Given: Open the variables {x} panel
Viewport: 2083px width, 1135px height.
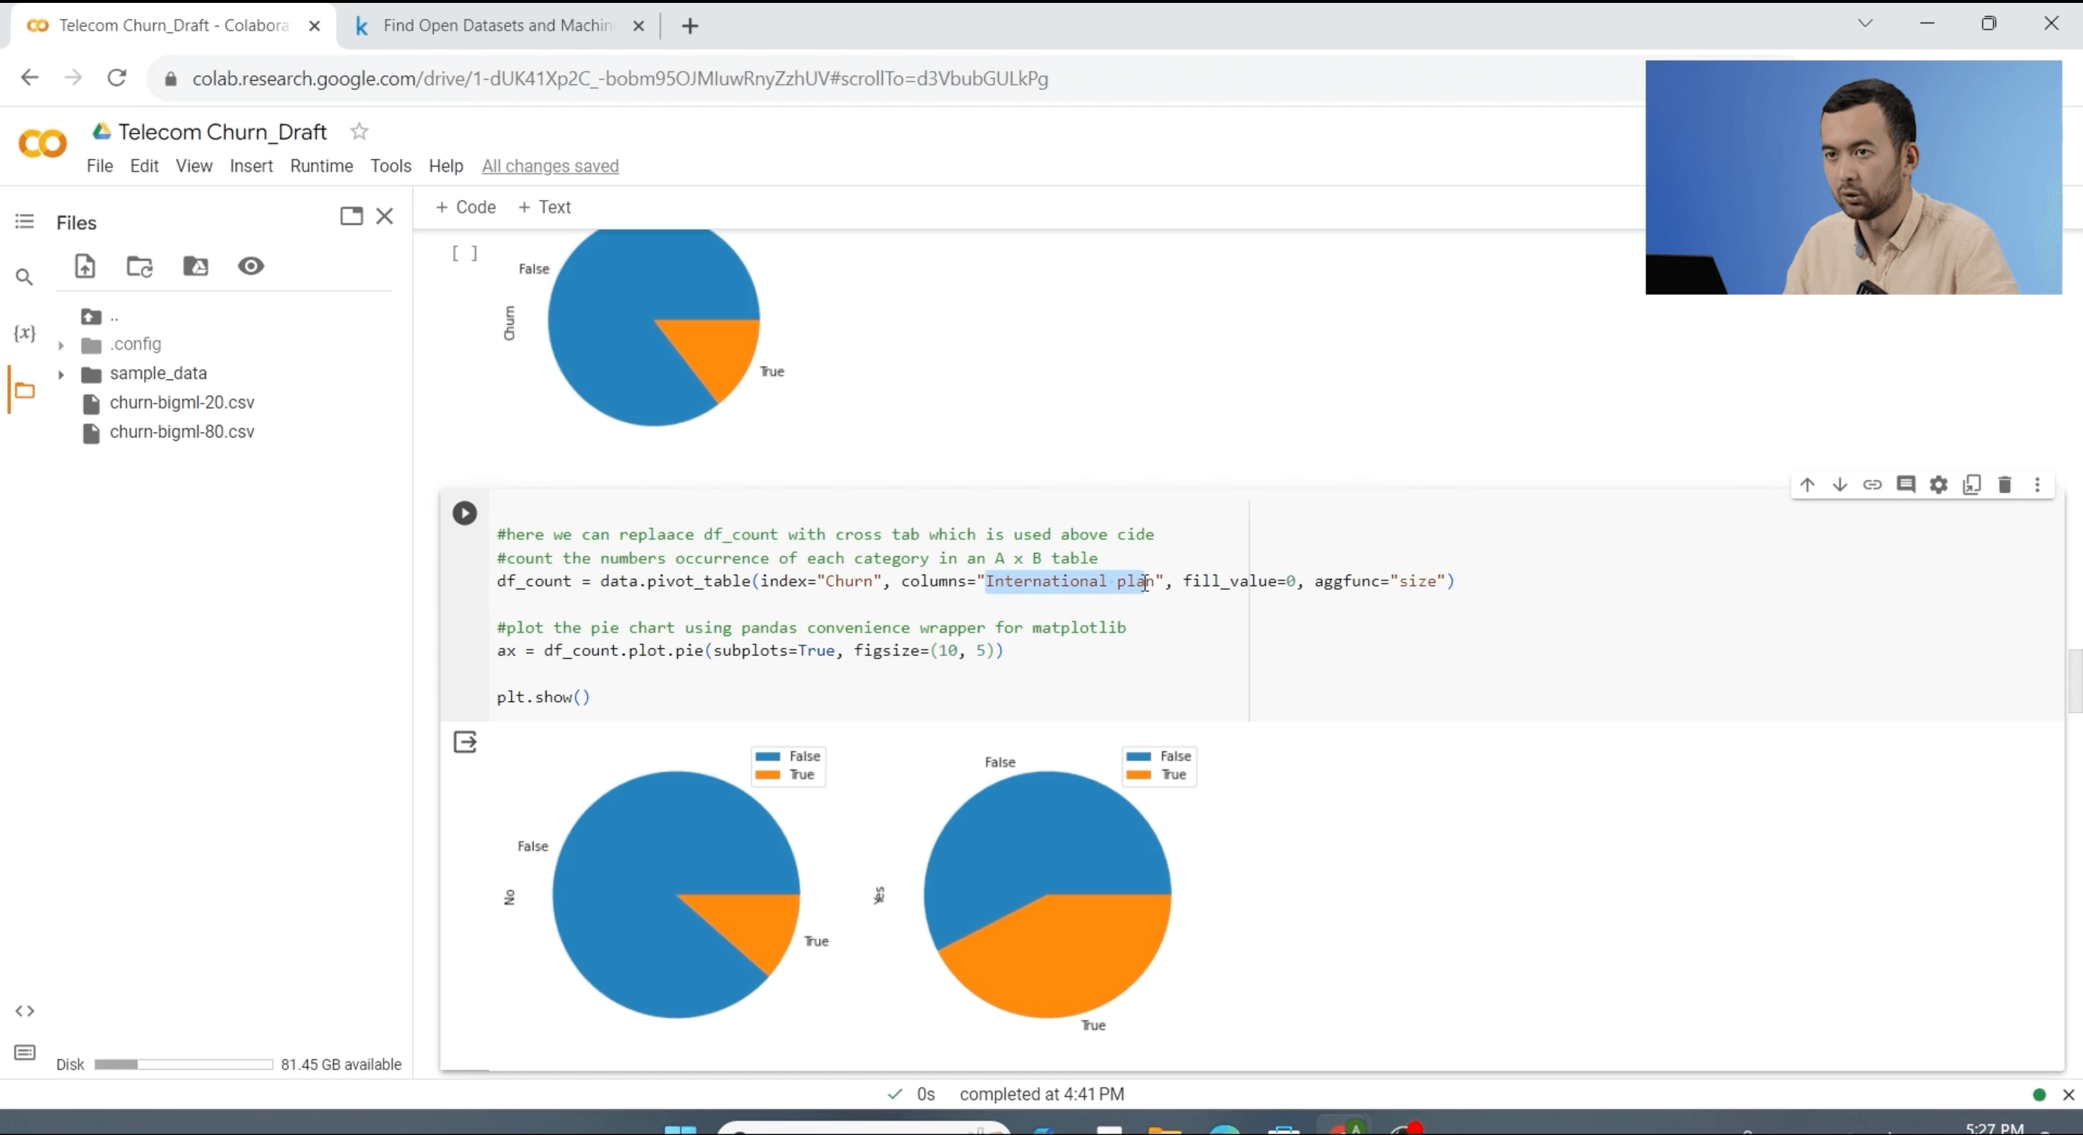Looking at the screenshot, I should [25, 333].
